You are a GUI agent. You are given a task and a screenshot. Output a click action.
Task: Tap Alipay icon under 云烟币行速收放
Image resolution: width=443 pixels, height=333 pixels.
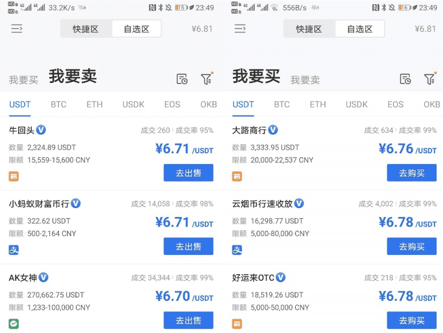tap(237, 250)
